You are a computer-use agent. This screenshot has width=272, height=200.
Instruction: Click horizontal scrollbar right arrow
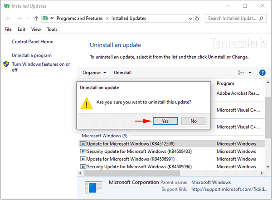262,173
